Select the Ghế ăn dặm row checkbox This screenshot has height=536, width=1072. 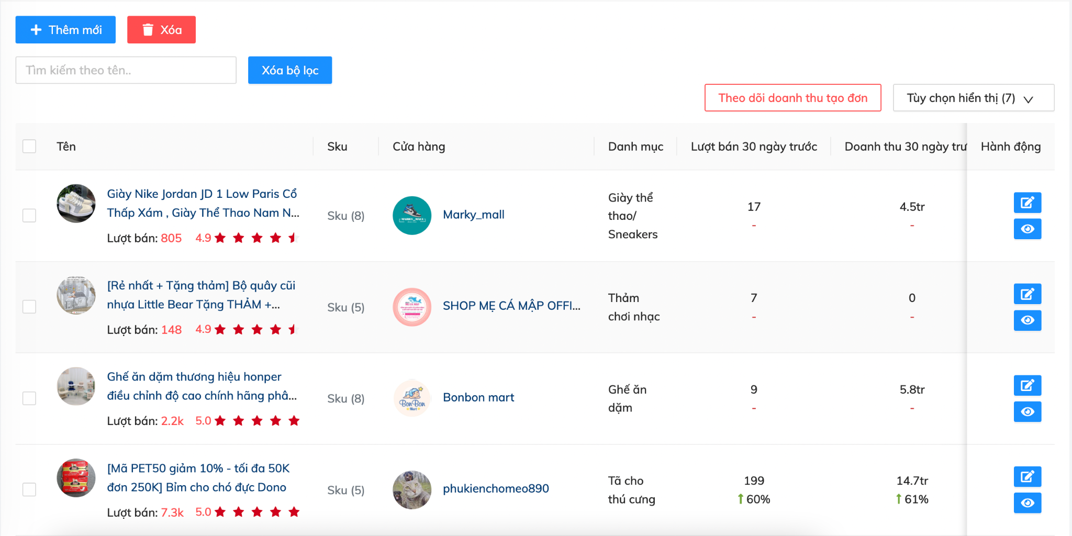pyautogui.click(x=29, y=398)
